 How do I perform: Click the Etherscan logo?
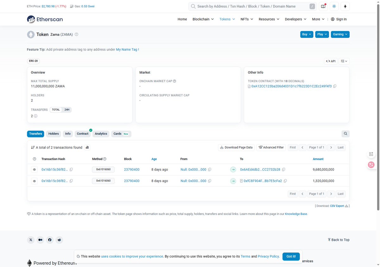(45, 19)
